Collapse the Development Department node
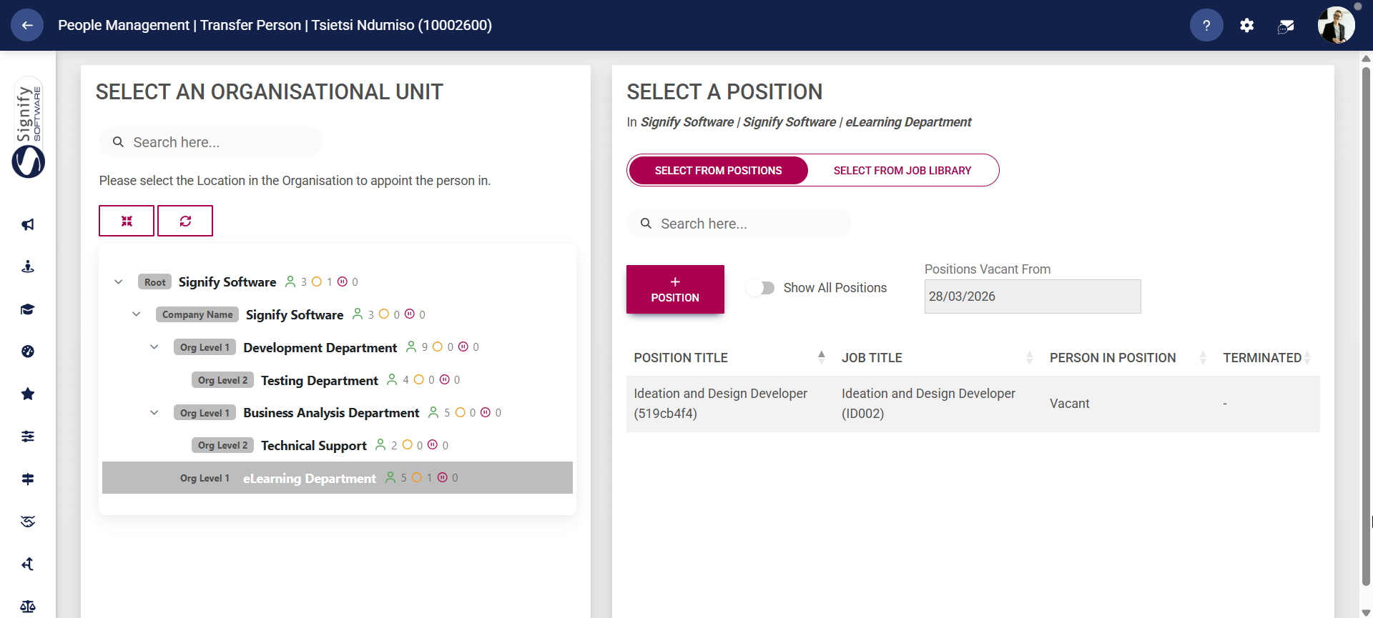 pos(154,347)
